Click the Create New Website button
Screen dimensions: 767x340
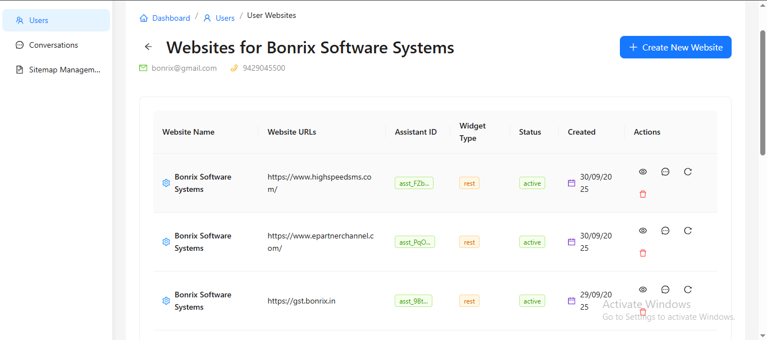tap(675, 47)
